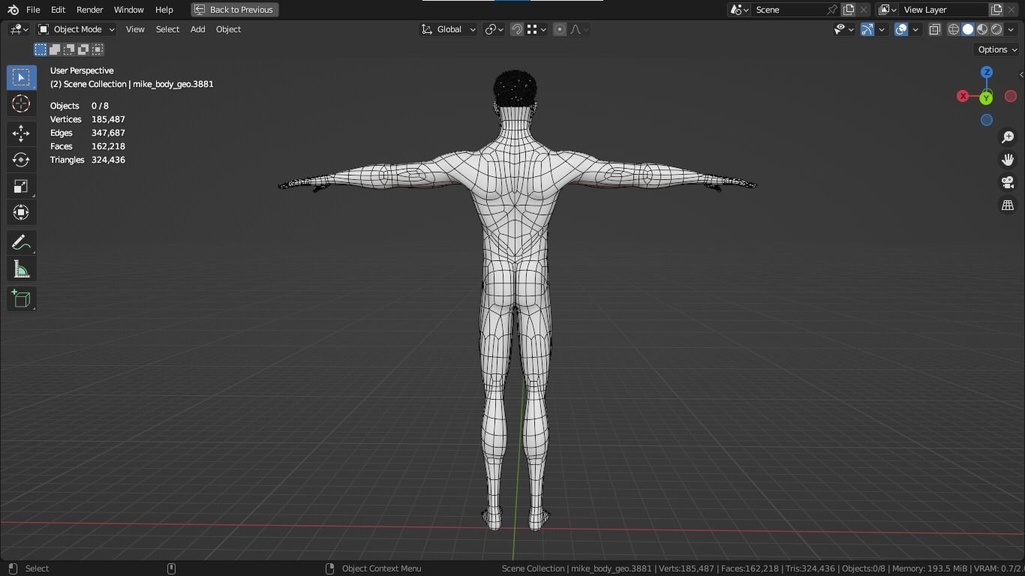Open the Render menu
This screenshot has height=576, width=1025.
pyautogui.click(x=89, y=10)
